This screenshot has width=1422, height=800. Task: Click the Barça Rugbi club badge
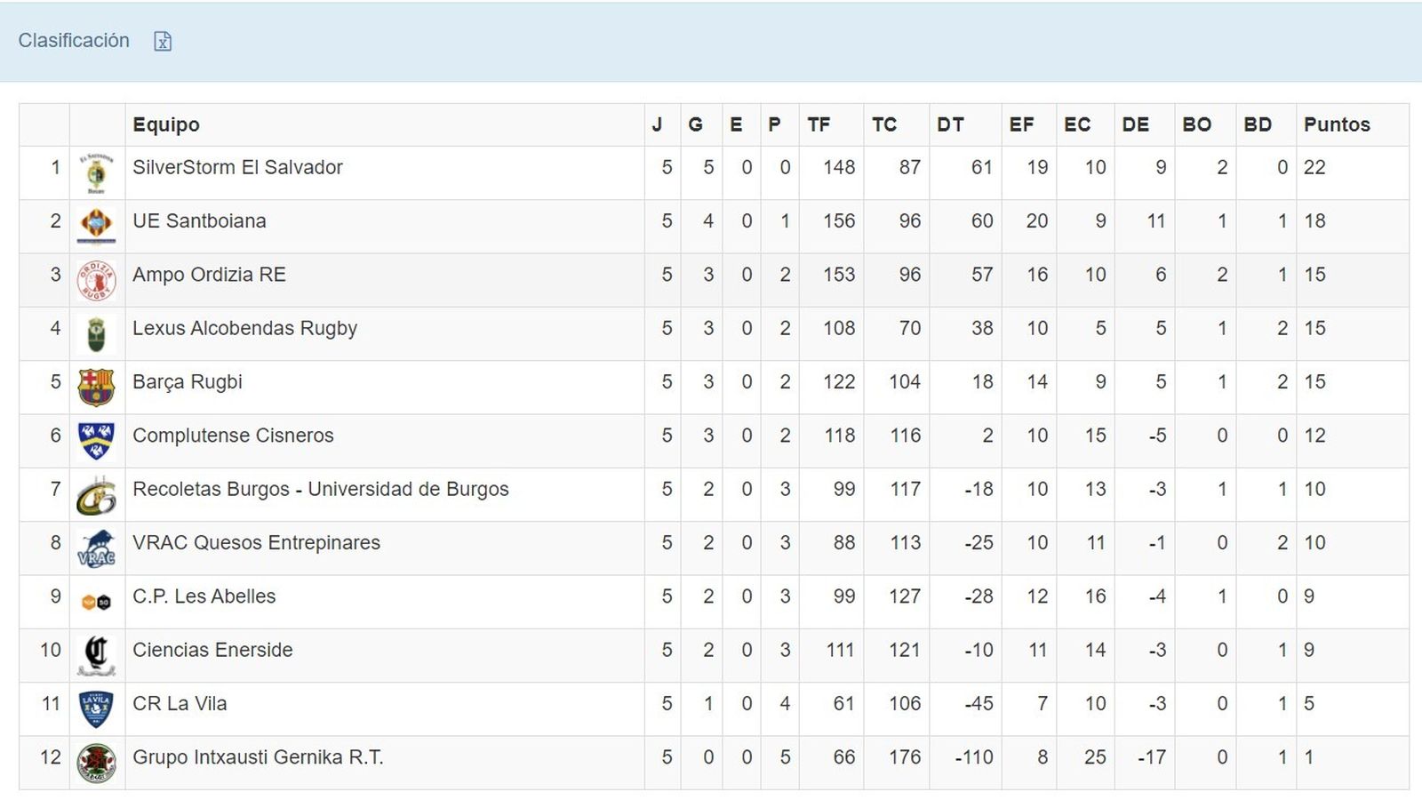[96, 388]
